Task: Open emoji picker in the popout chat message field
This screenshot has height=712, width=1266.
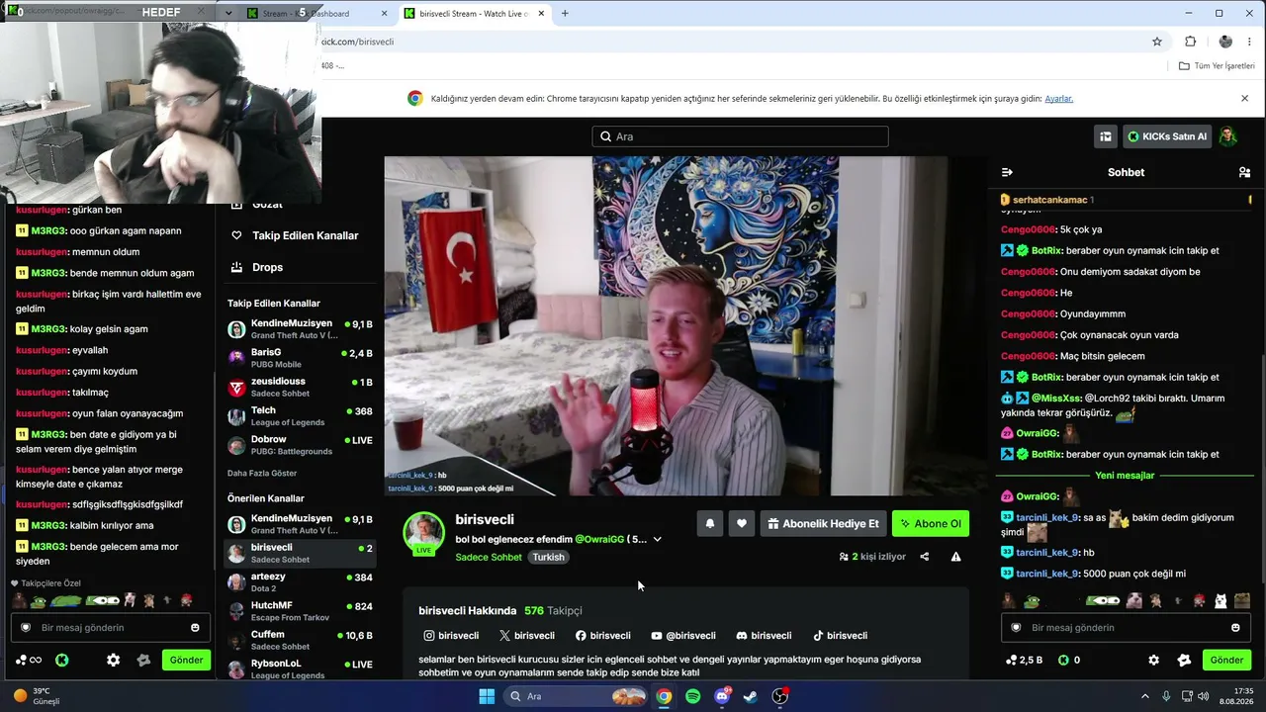Action: tap(195, 628)
